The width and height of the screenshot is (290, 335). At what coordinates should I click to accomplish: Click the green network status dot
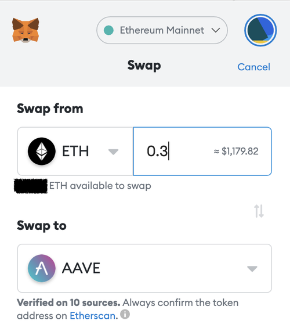[x=108, y=30]
